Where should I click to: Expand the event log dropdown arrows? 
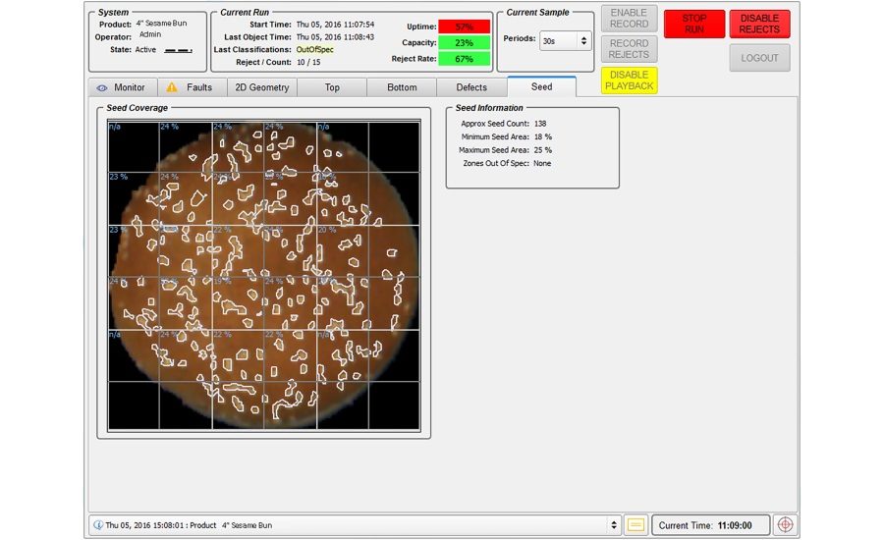[615, 525]
